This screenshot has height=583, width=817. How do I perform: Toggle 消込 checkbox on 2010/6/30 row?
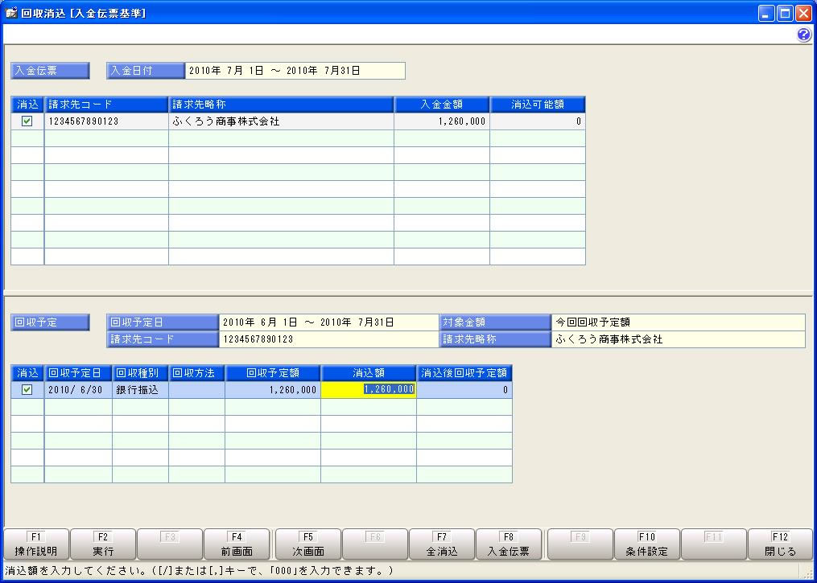click(27, 390)
